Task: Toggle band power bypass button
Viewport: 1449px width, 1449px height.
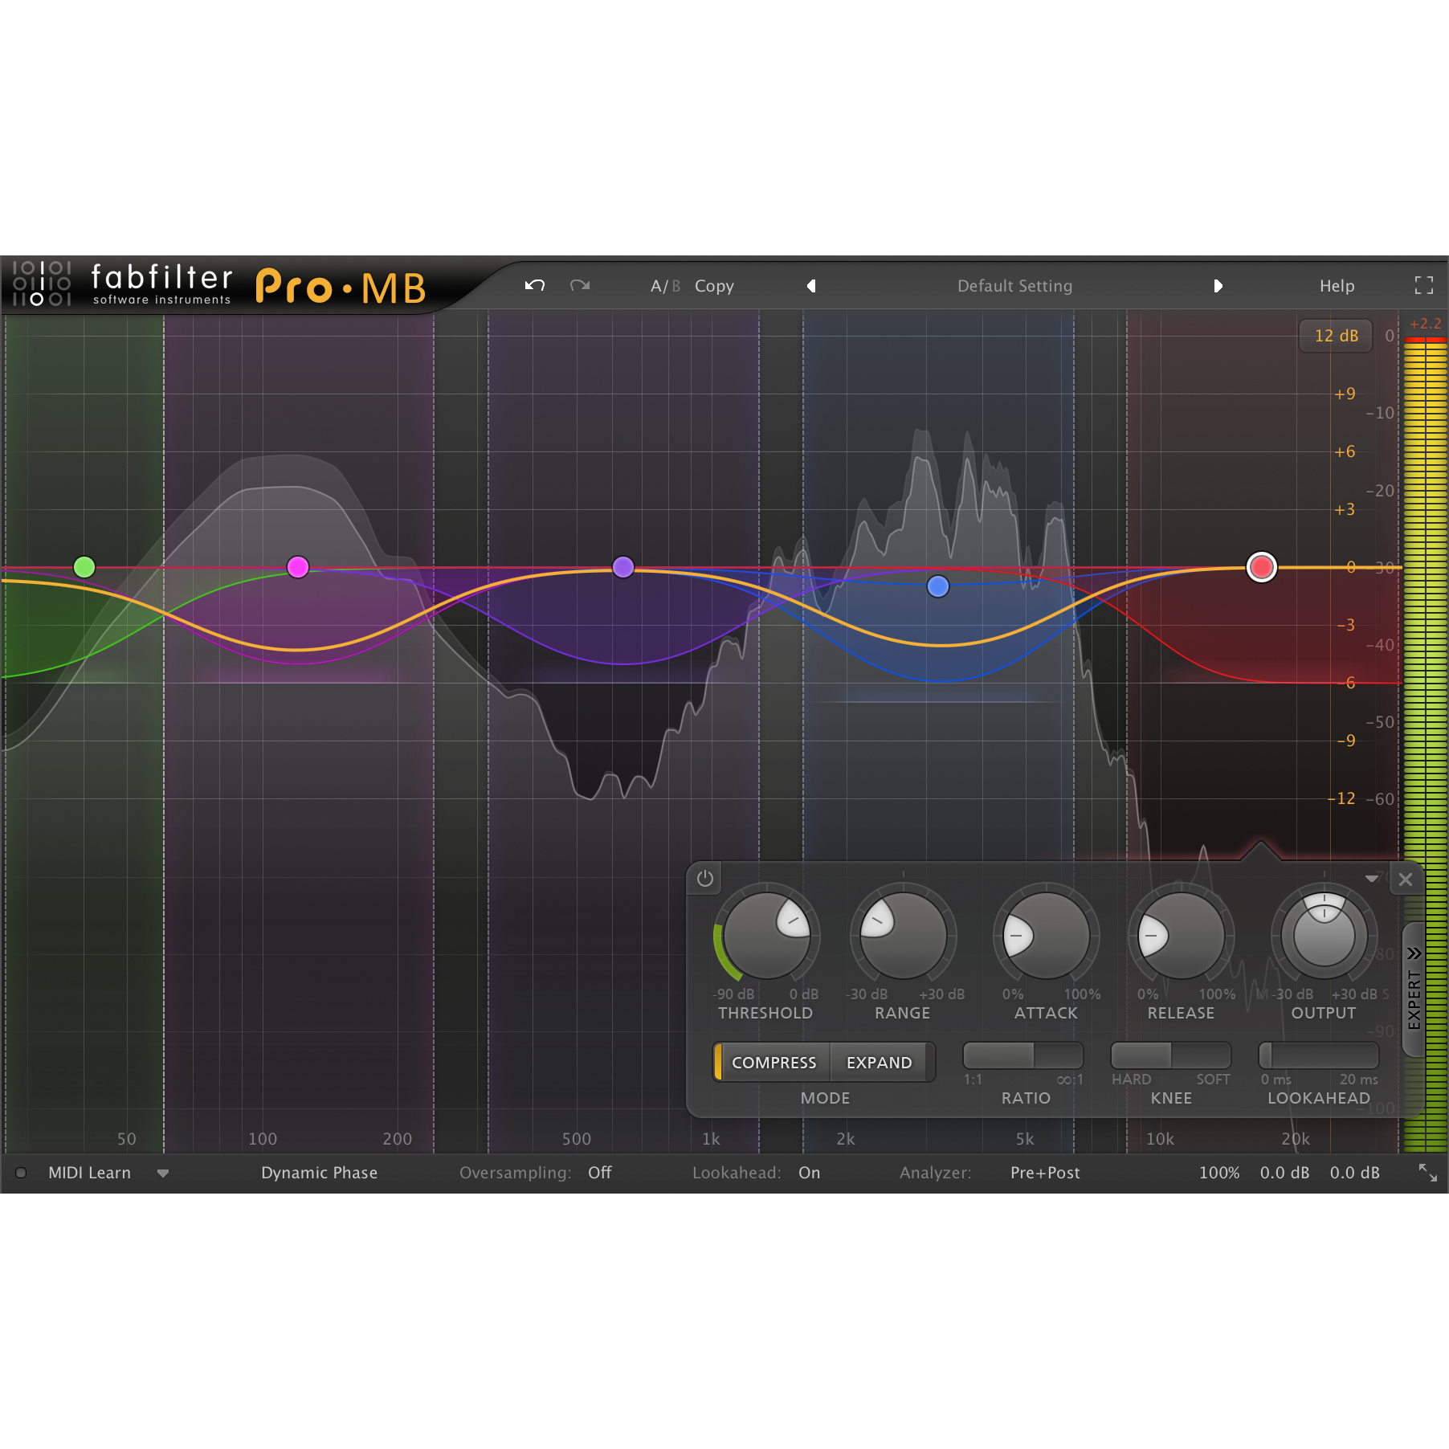Action: [x=705, y=879]
